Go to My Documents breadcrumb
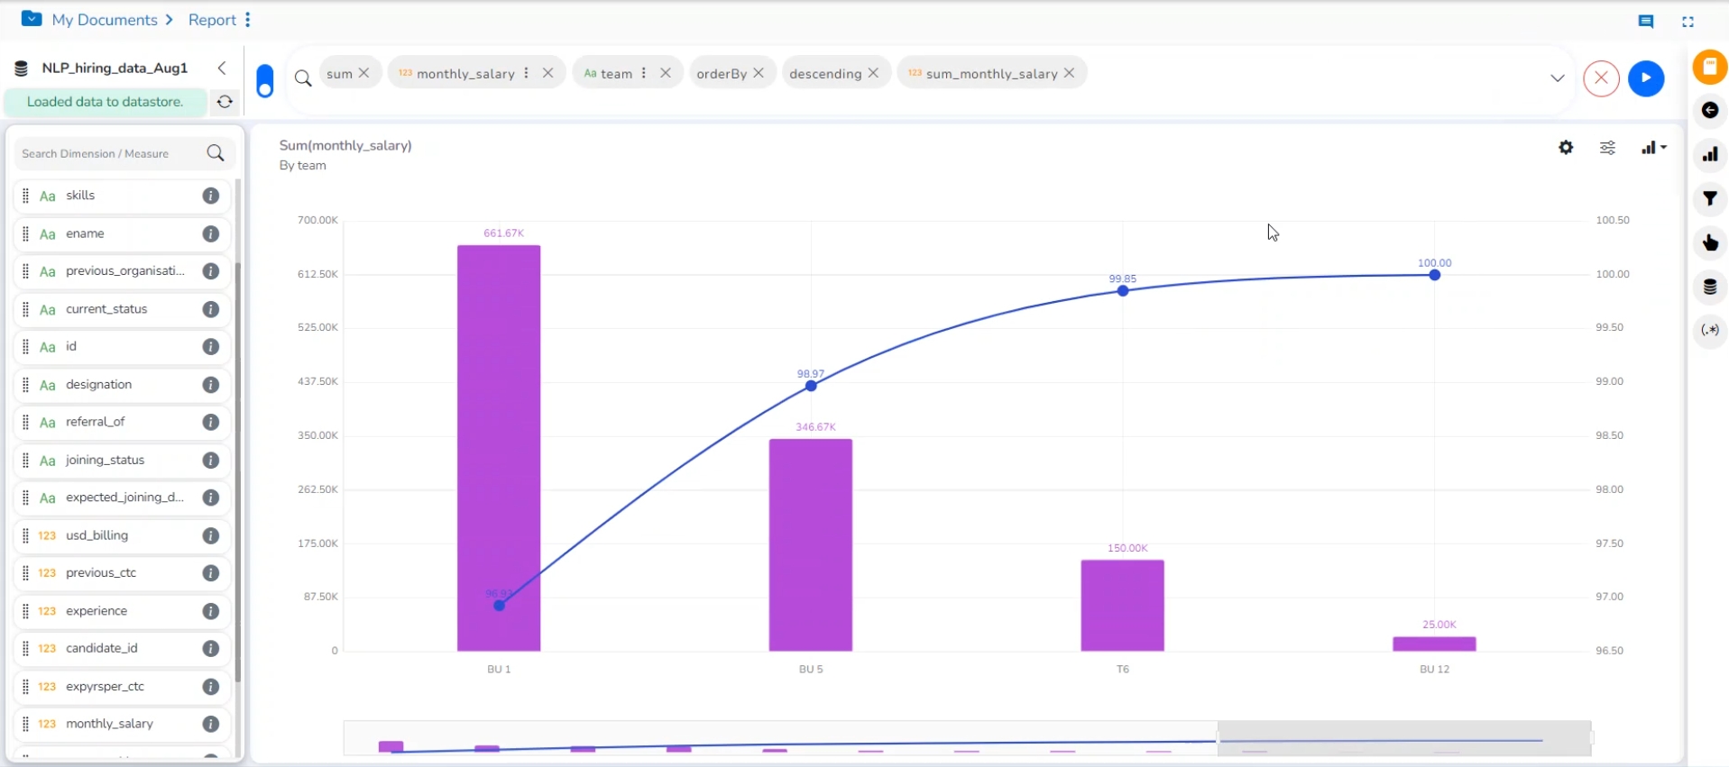Image resolution: width=1729 pixels, height=767 pixels. [105, 20]
